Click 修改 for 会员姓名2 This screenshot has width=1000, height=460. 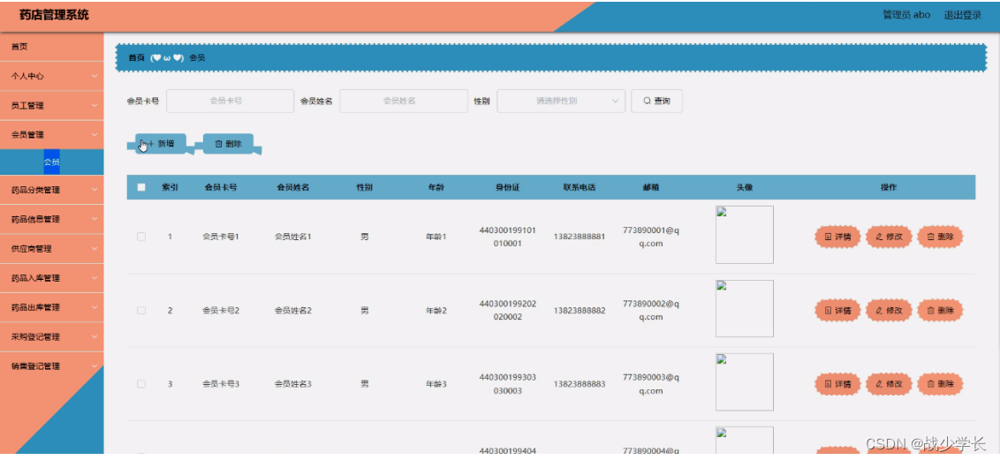point(889,310)
